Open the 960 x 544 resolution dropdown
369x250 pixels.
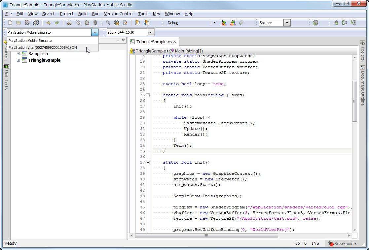(x=151, y=32)
